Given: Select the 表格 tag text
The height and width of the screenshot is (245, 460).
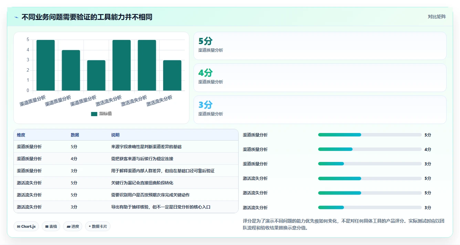Looking at the screenshot, I should pos(53,226).
